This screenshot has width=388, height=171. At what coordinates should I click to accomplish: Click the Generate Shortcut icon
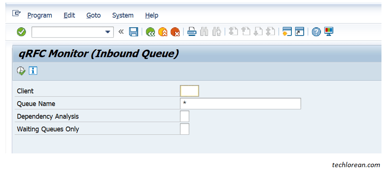point(299,32)
